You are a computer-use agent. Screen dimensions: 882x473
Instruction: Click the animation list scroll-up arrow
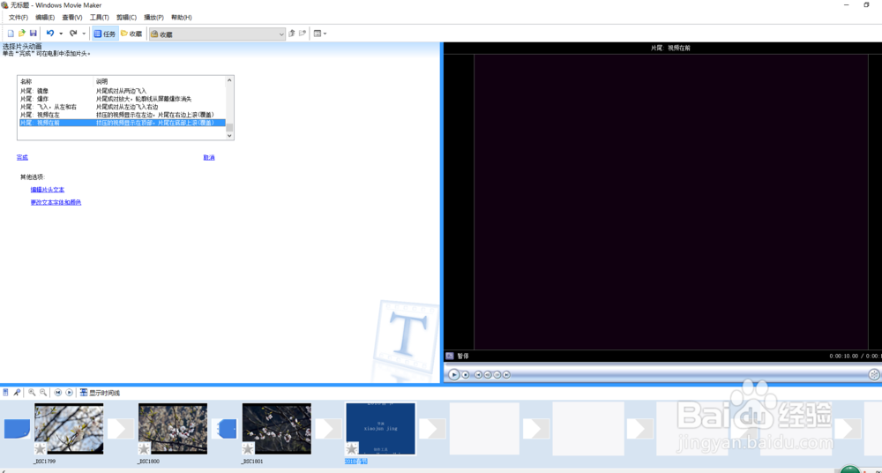pyautogui.click(x=229, y=80)
